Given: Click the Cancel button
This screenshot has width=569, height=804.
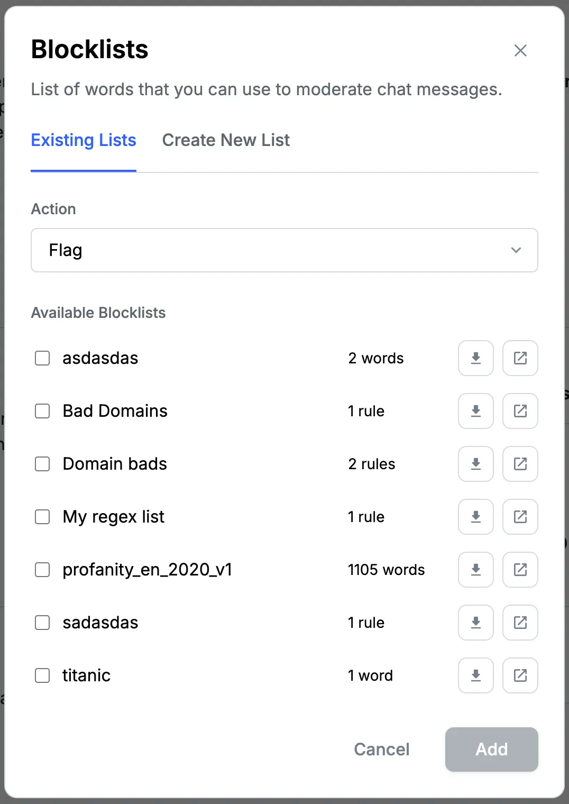Looking at the screenshot, I should point(381,750).
